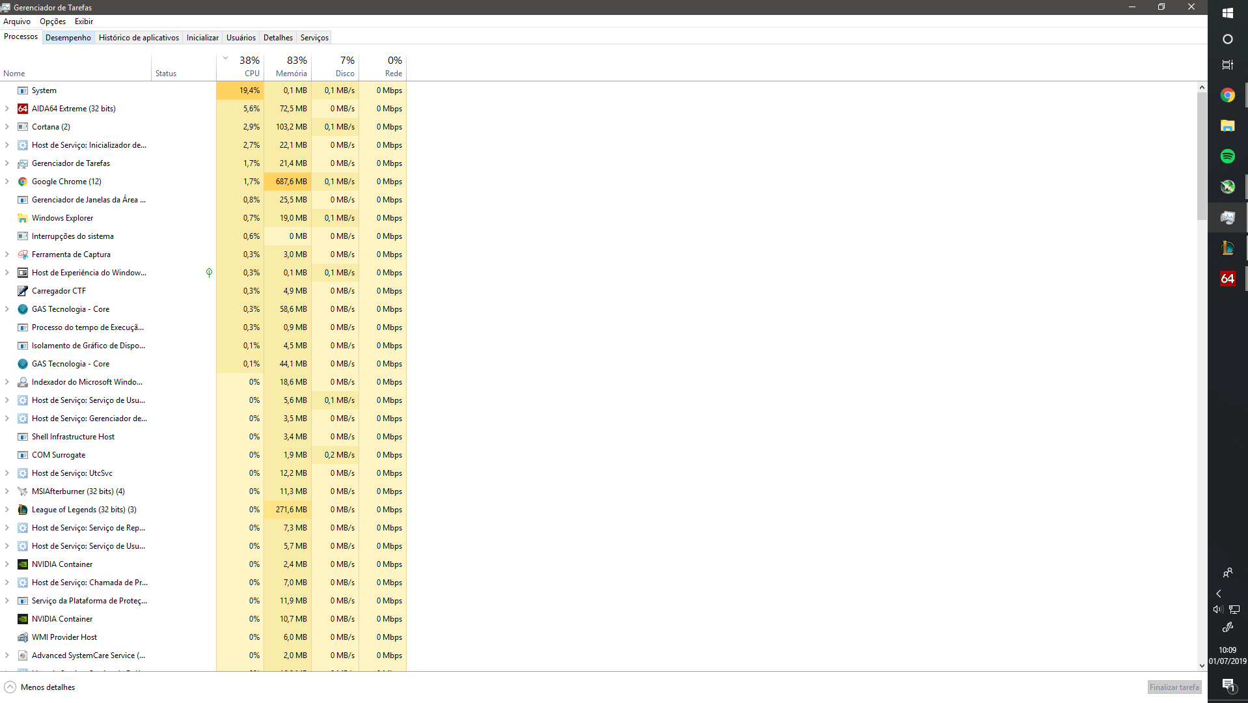
Task: Click the Carregador CTF pen icon
Action: tap(23, 291)
